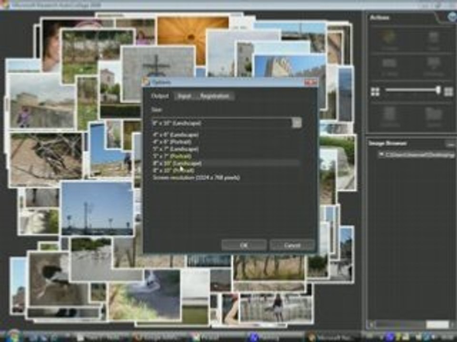Choose 4" x 6" (Portrait) size
This screenshot has height=342, width=457.
tap(172, 142)
